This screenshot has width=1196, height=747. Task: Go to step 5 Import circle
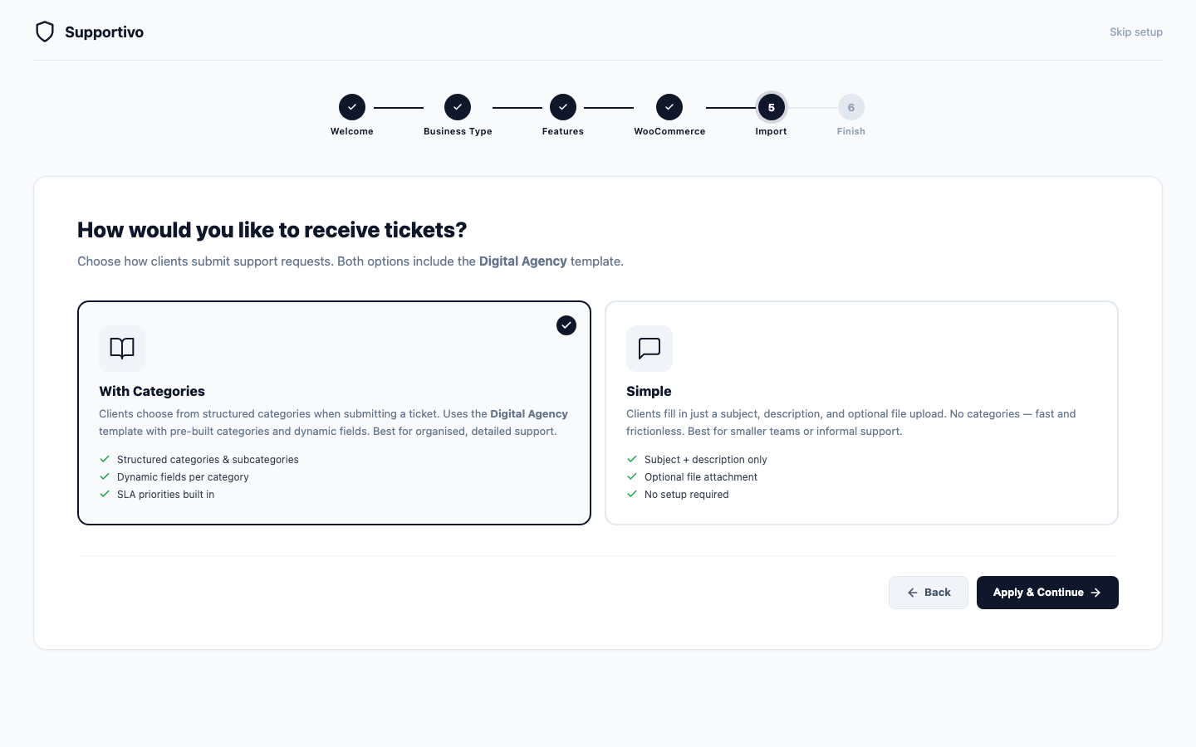pos(772,107)
